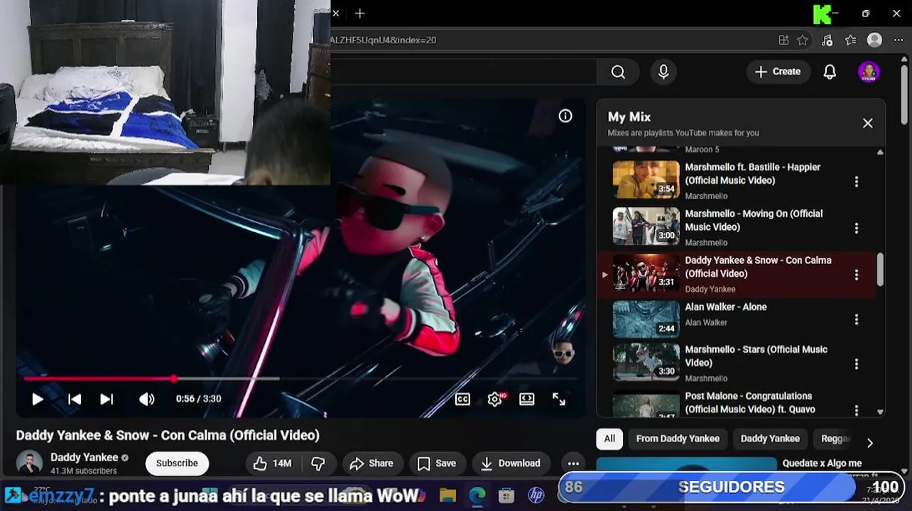Subscribe to Daddy Yankee channel
The image size is (912, 511).
(177, 463)
